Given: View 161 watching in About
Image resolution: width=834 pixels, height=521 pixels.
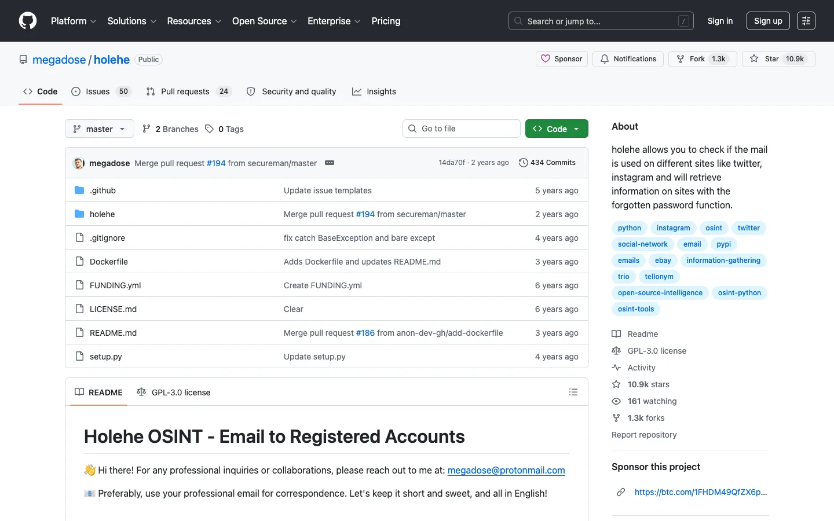Looking at the screenshot, I should tap(644, 401).
